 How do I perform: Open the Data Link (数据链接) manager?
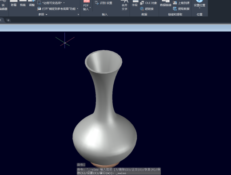(x=165, y=4)
